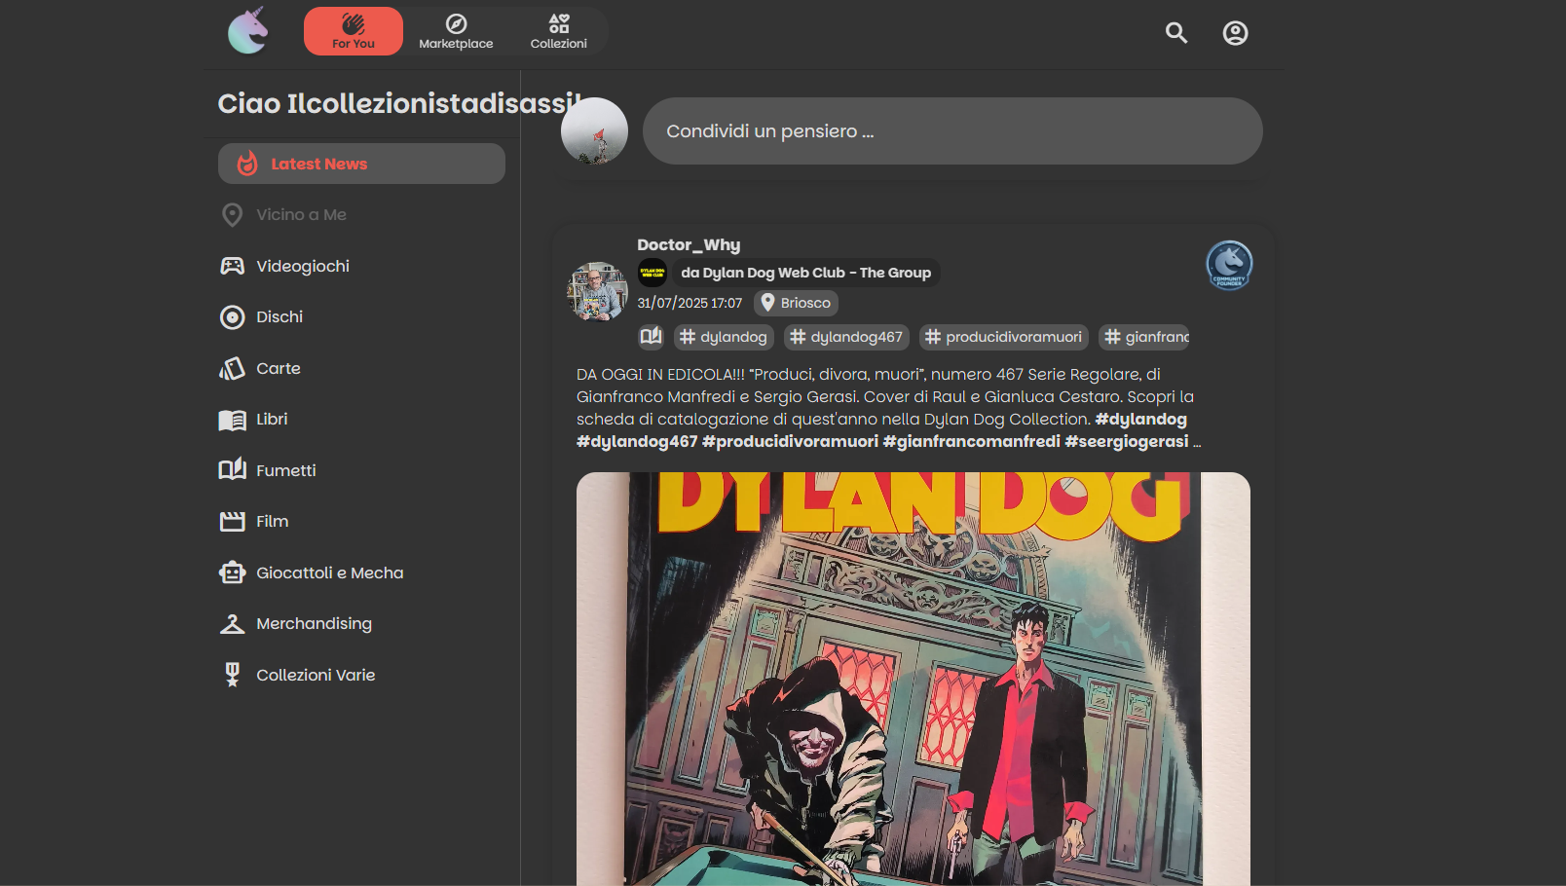The image size is (1566, 886).
Task: Click the Libri book icon
Action: tap(232, 420)
